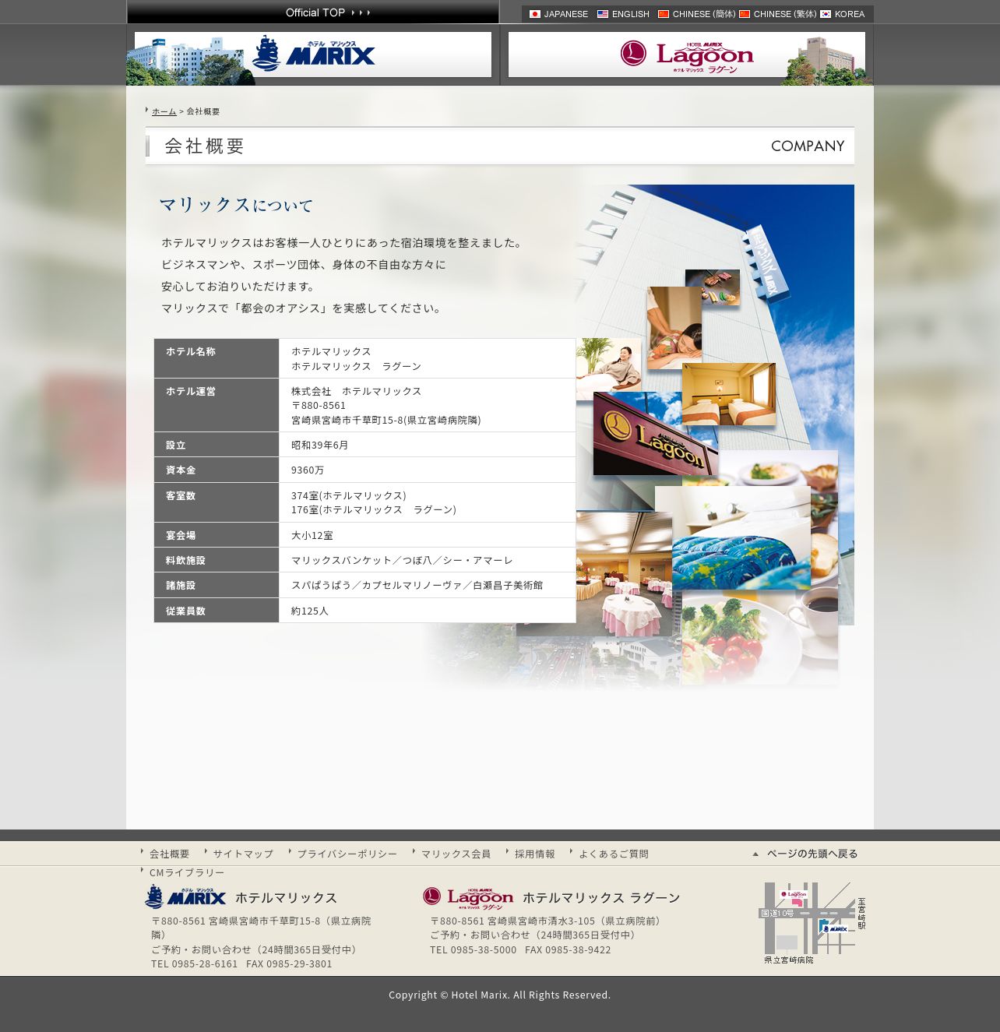Image resolution: width=1000 pixels, height=1032 pixels.
Task: Click the up-arrow icon beside ページの先頭へ戻る
Action: 755,854
